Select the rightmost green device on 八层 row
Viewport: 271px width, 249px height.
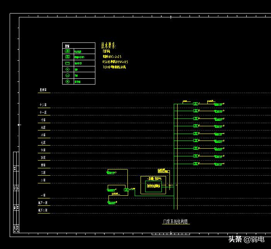tap(219, 134)
